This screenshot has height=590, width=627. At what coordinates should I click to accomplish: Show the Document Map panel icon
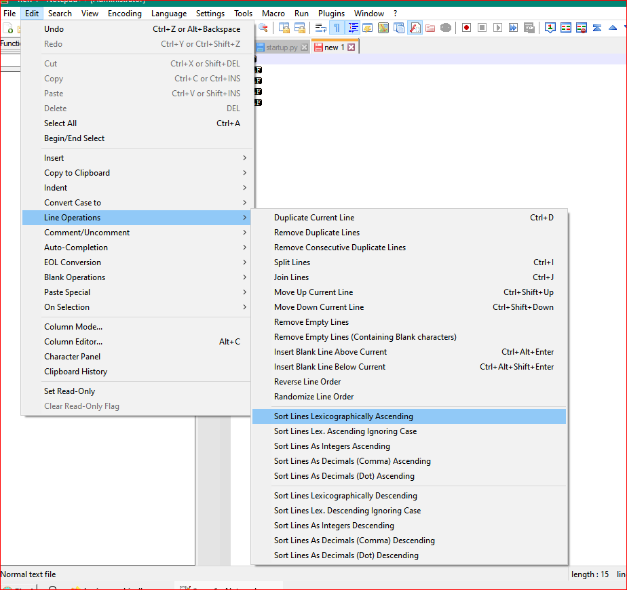[383, 28]
